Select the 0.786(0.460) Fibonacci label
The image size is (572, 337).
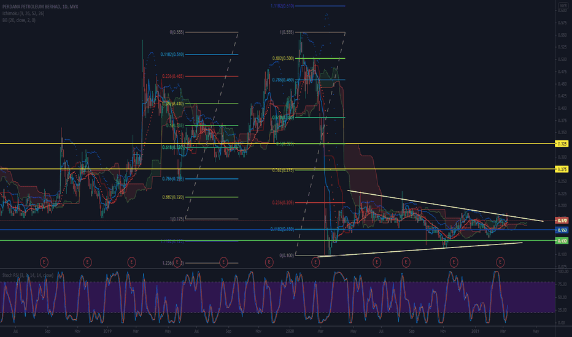283,80
